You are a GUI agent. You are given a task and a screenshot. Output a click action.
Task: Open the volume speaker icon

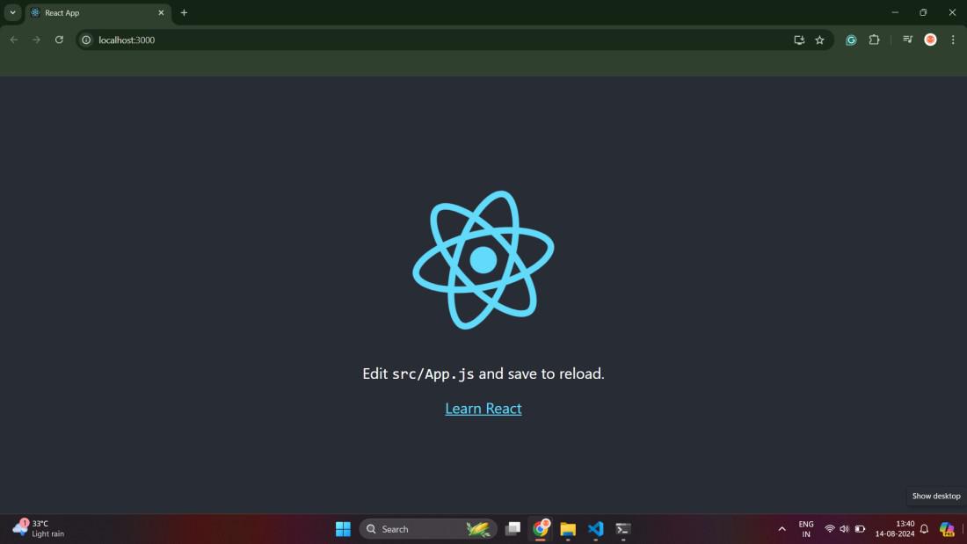844,529
